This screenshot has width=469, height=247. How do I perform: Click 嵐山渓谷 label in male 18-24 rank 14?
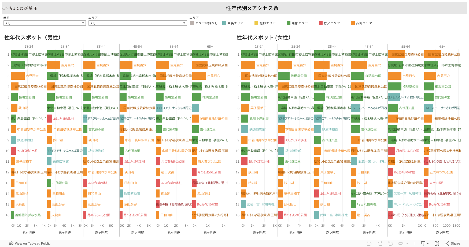[22, 193]
